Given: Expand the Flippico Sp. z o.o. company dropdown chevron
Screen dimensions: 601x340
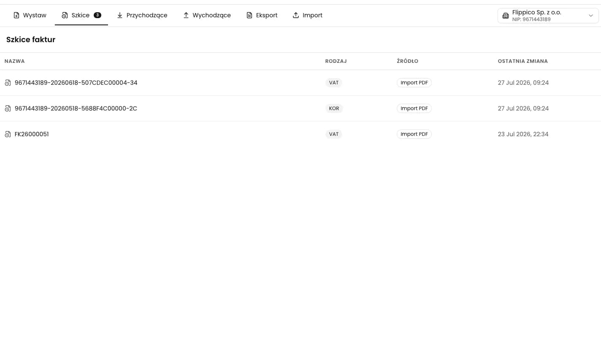Looking at the screenshot, I should (591, 16).
